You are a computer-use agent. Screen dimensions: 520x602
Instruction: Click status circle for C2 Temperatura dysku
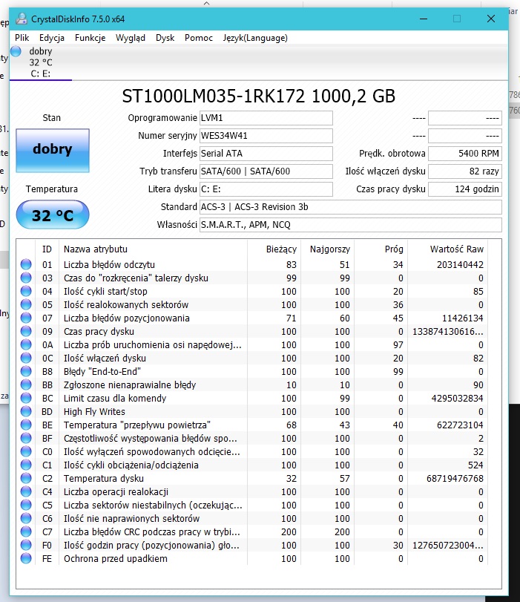(x=26, y=478)
